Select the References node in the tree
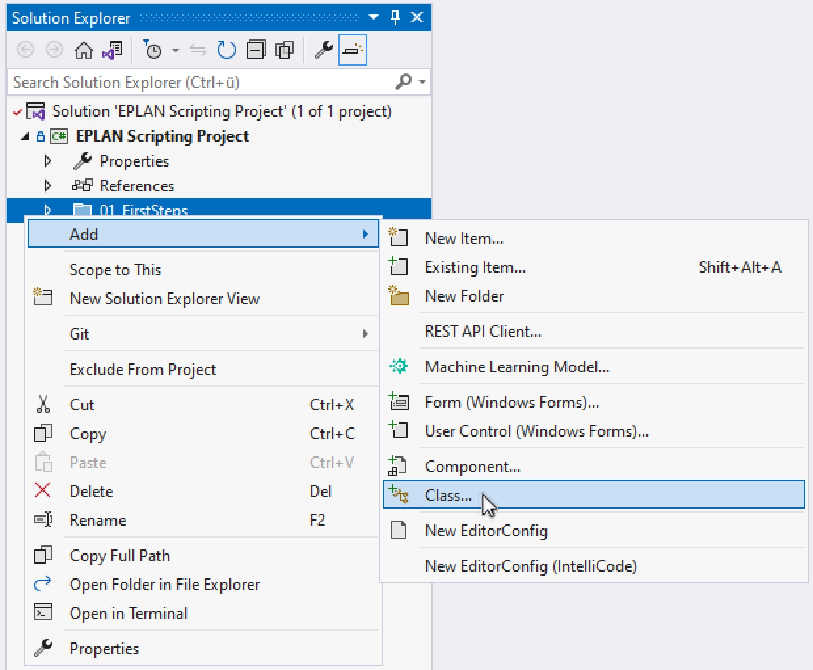 tap(137, 186)
